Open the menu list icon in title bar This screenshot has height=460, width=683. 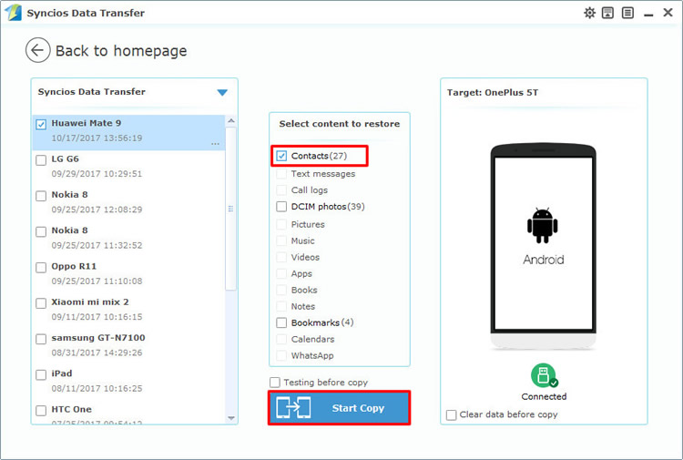point(627,13)
